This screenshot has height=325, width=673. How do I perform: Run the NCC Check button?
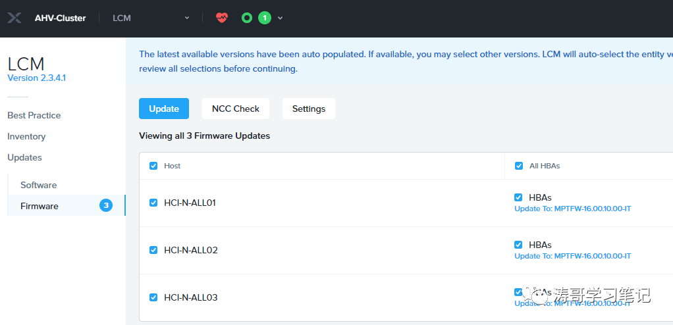coord(236,109)
